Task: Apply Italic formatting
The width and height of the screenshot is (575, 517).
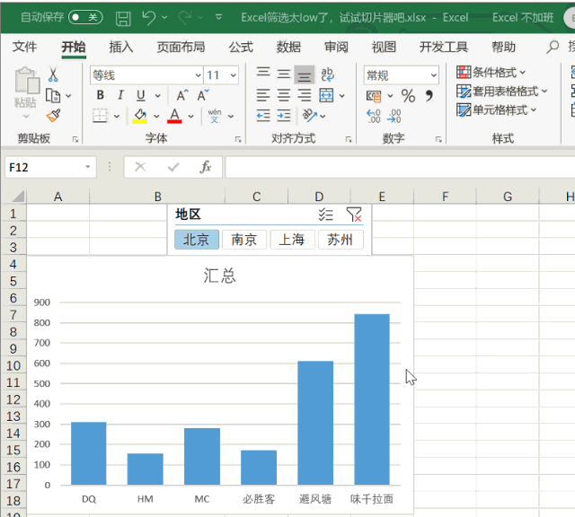Action: [x=120, y=95]
